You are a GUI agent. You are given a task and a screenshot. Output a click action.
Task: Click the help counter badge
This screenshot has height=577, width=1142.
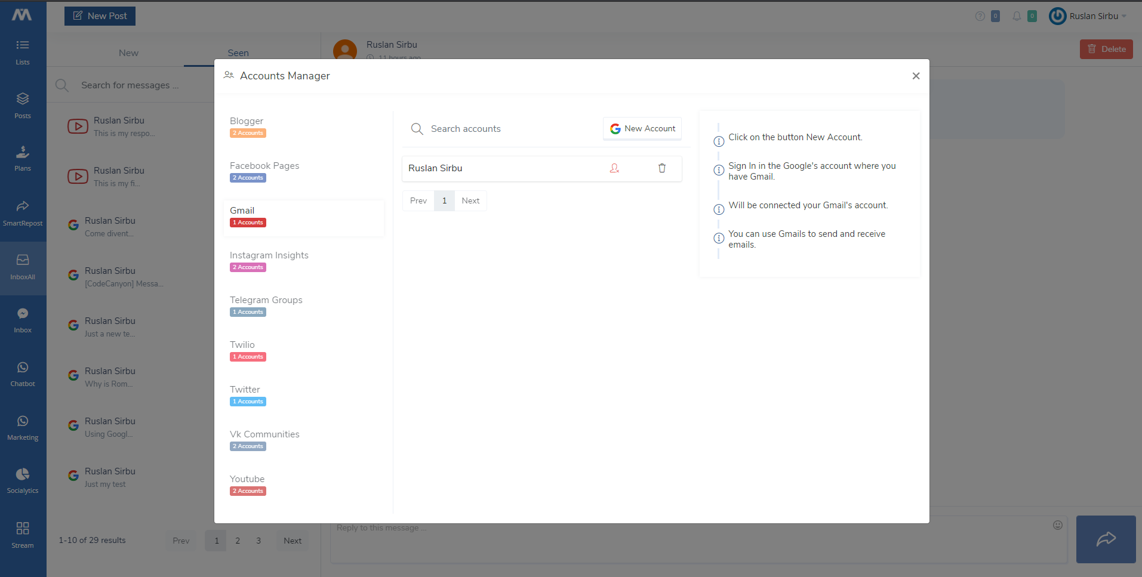coord(995,16)
